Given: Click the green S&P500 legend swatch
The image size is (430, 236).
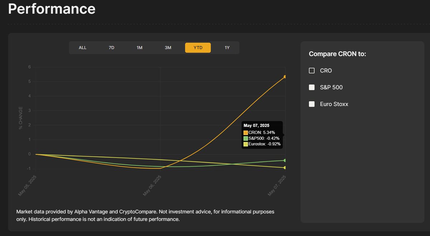Looking at the screenshot, I should pyautogui.click(x=246, y=138).
